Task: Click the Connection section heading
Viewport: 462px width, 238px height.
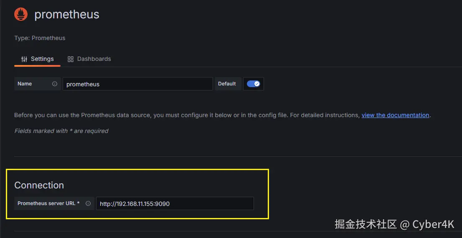Action: coord(39,185)
